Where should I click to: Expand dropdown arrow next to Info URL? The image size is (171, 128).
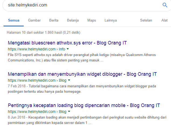pyautogui.click(x=68, y=49)
